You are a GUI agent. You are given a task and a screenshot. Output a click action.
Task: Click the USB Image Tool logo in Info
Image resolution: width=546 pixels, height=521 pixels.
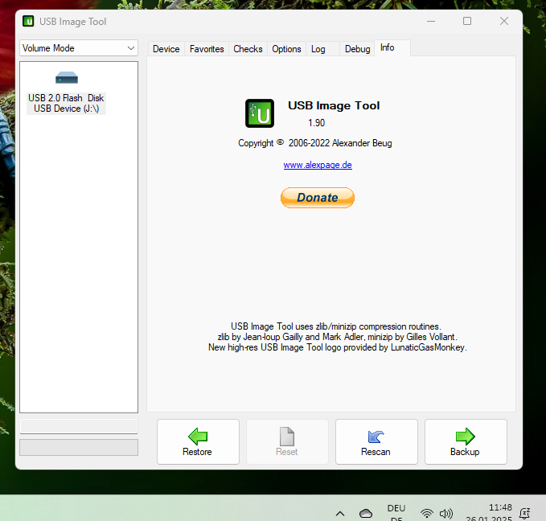pos(260,113)
